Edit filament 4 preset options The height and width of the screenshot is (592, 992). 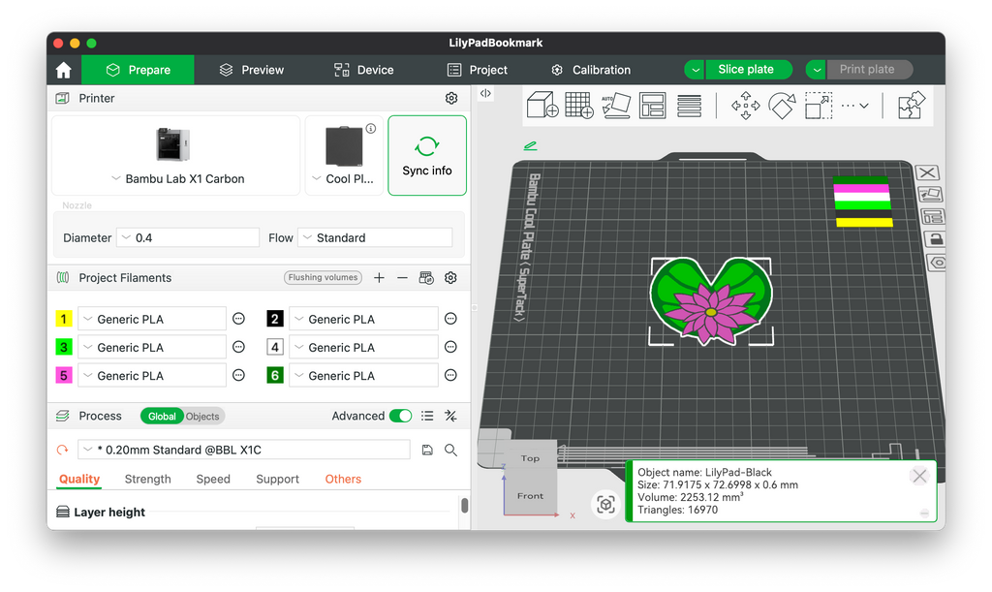pyautogui.click(x=450, y=347)
